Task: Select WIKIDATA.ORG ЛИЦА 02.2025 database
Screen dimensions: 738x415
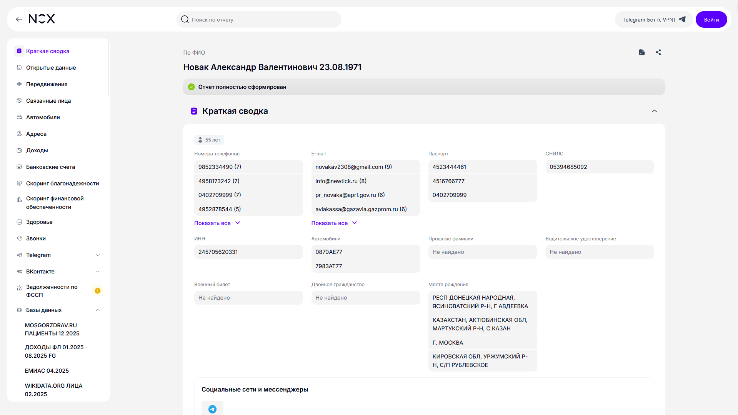Action: click(x=53, y=390)
